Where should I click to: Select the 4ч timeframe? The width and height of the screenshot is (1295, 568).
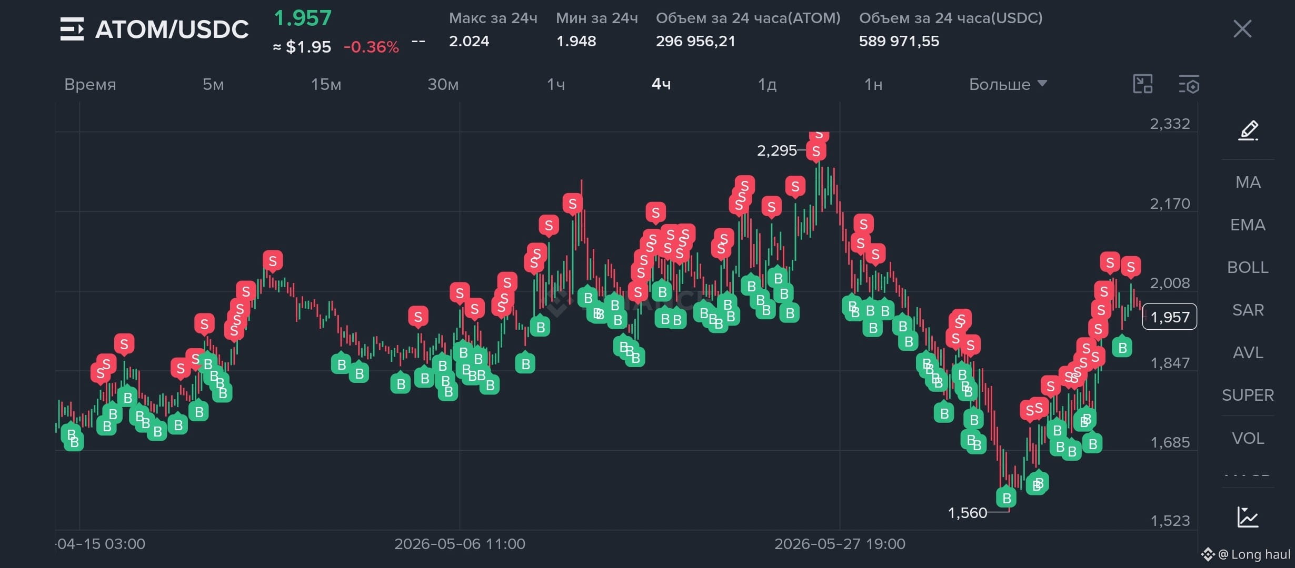[661, 84]
